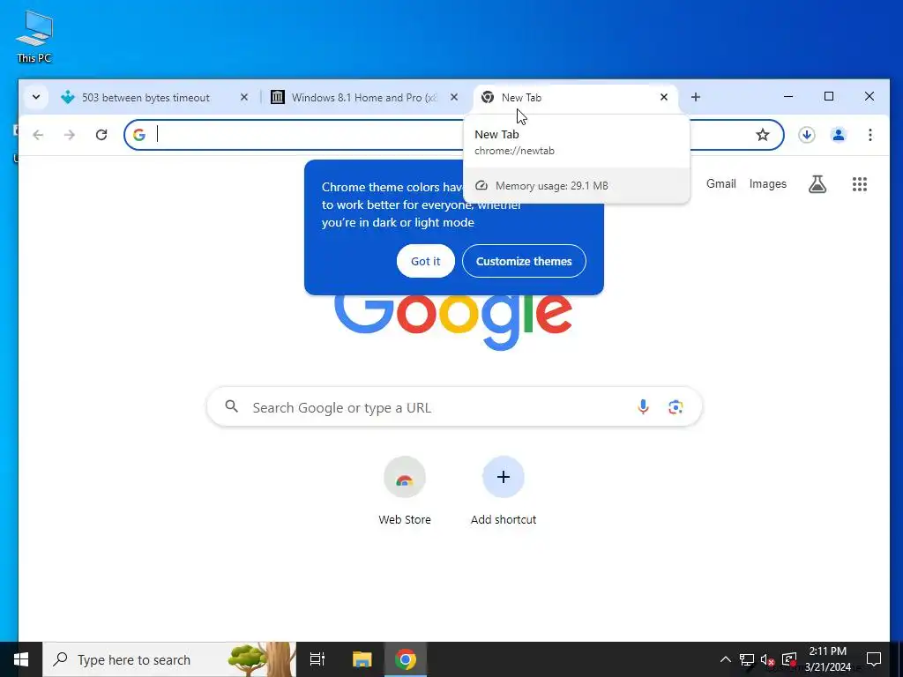This screenshot has height=677, width=903.
Task: Search by image with Google Lens icon
Action: [x=675, y=407]
